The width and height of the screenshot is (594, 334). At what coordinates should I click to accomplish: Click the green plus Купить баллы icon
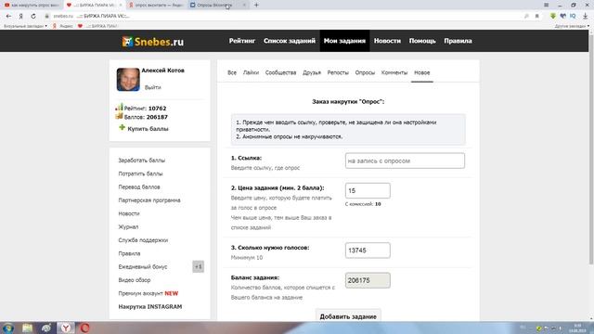click(x=122, y=128)
